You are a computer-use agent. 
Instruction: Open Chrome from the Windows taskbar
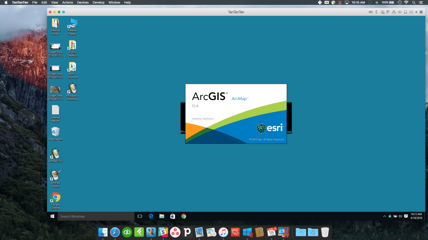point(184,216)
